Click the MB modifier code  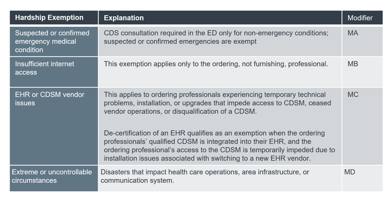click(x=353, y=64)
